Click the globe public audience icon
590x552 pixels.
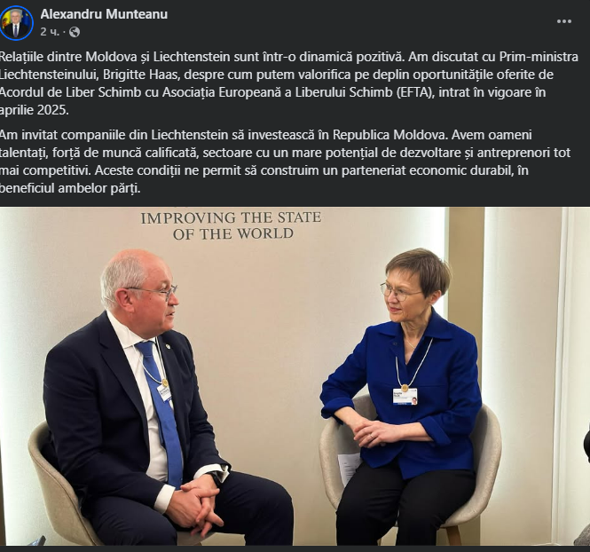pyautogui.click(x=75, y=32)
